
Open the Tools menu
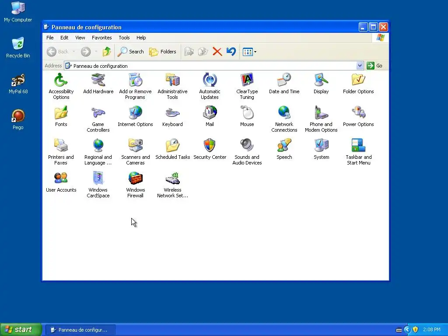click(x=124, y=38)
